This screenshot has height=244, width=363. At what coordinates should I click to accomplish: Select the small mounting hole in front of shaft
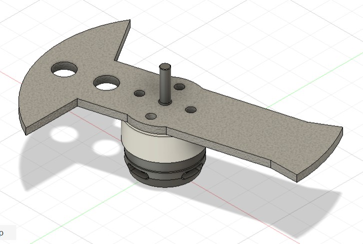click(x=151, y=116)
